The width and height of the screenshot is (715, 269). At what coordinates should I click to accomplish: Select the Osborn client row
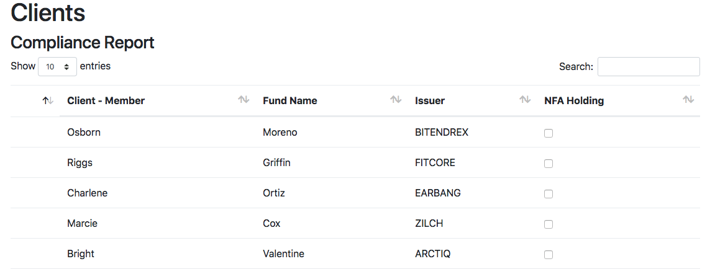tap(355, 133)
